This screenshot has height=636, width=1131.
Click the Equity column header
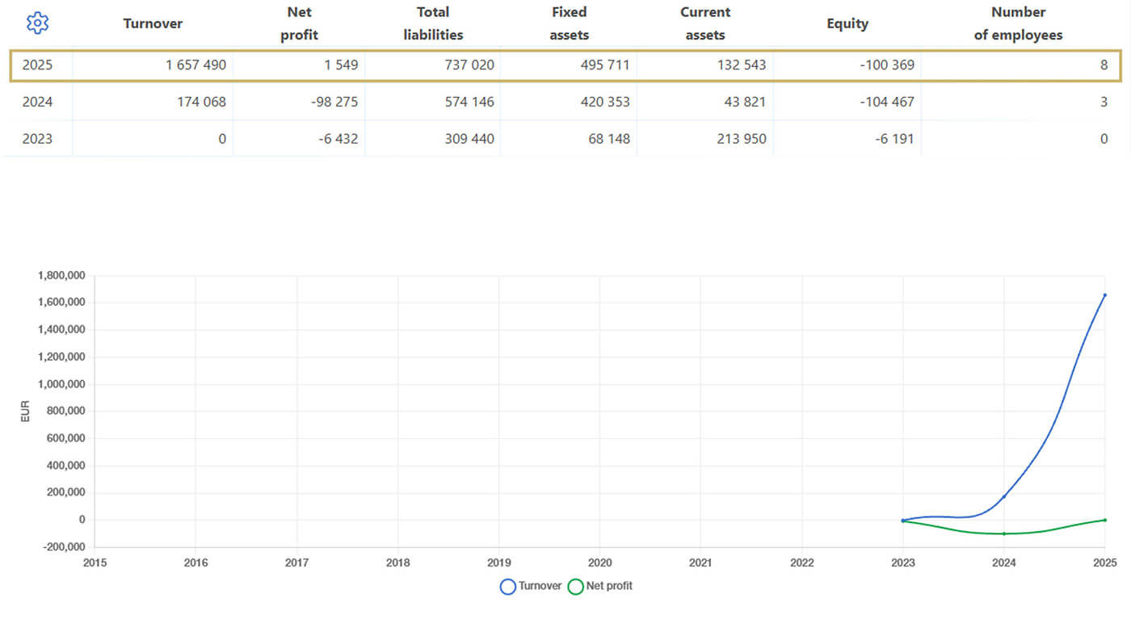(x=847, y=23)
